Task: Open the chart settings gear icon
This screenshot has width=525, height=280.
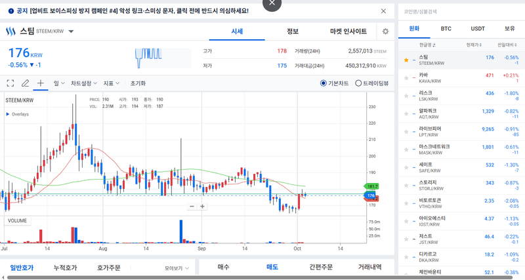Action: point(385,31)
